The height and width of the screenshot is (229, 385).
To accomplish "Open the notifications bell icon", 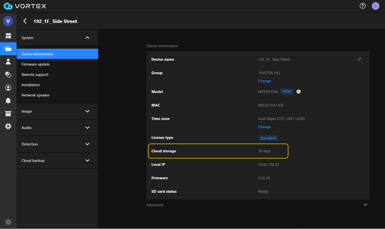I will coord(8,101).
